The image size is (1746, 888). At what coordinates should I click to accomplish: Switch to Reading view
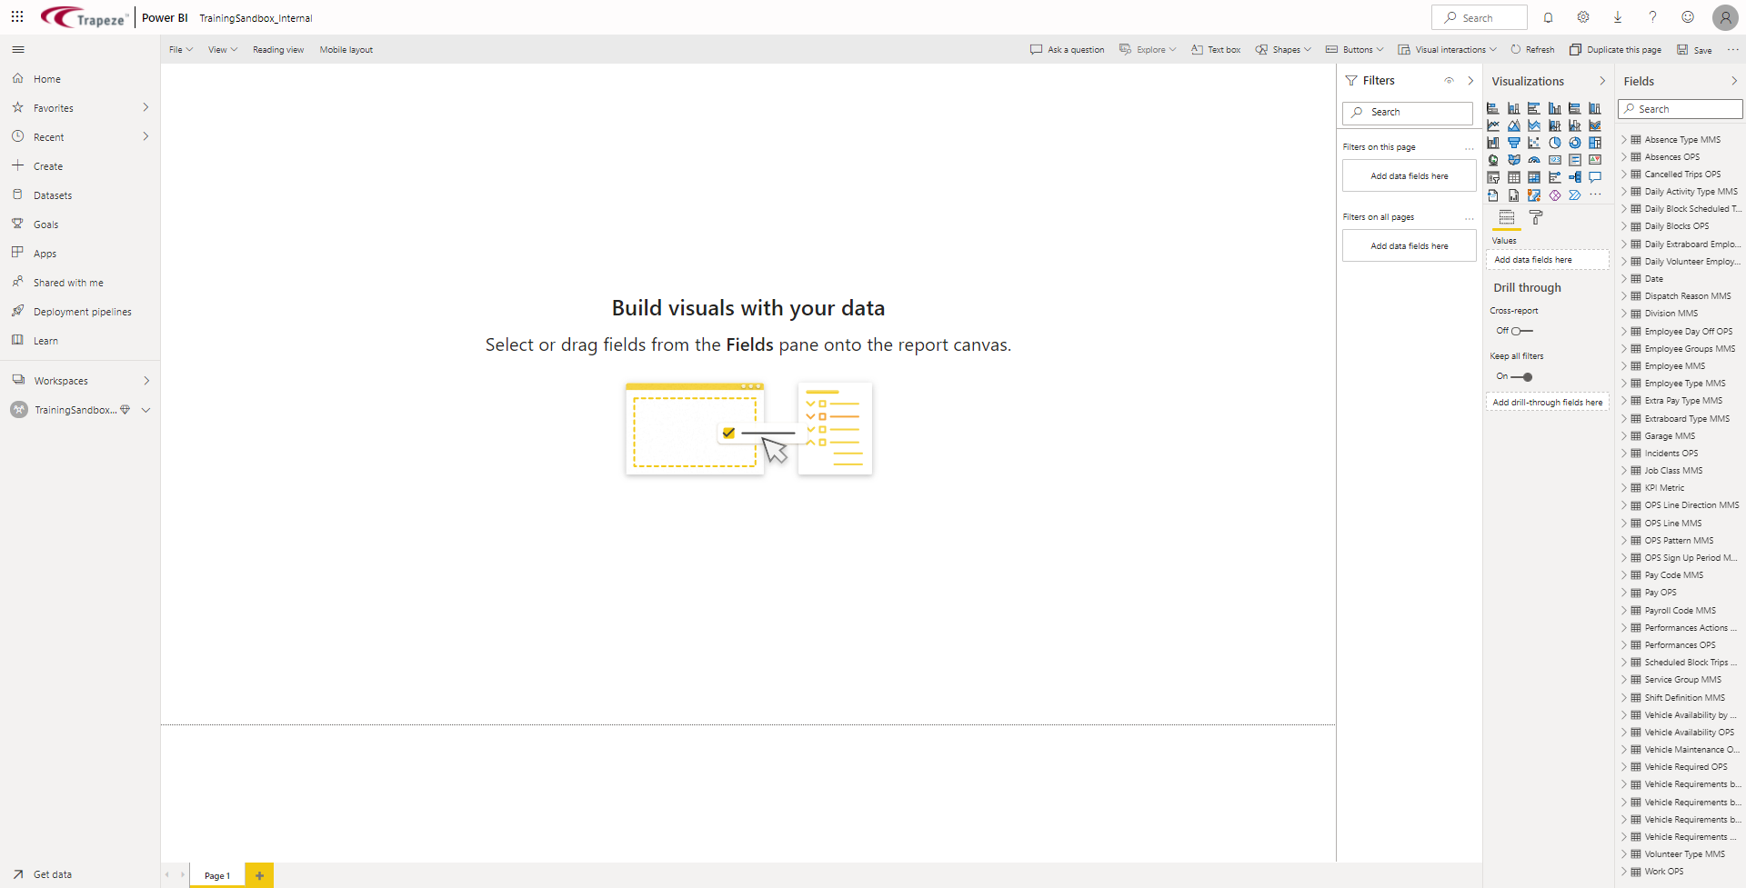click(x=277, y=49)
